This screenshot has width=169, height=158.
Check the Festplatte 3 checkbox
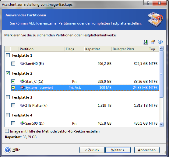coord(8,97)
